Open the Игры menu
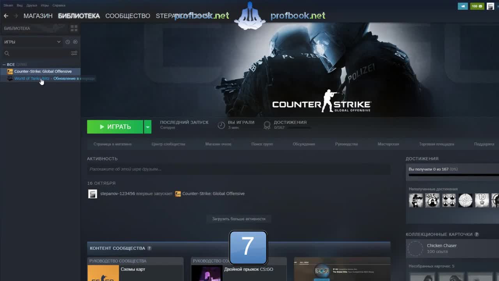Image resolution: width=499 pixels, height=281 pixels. 45,5
